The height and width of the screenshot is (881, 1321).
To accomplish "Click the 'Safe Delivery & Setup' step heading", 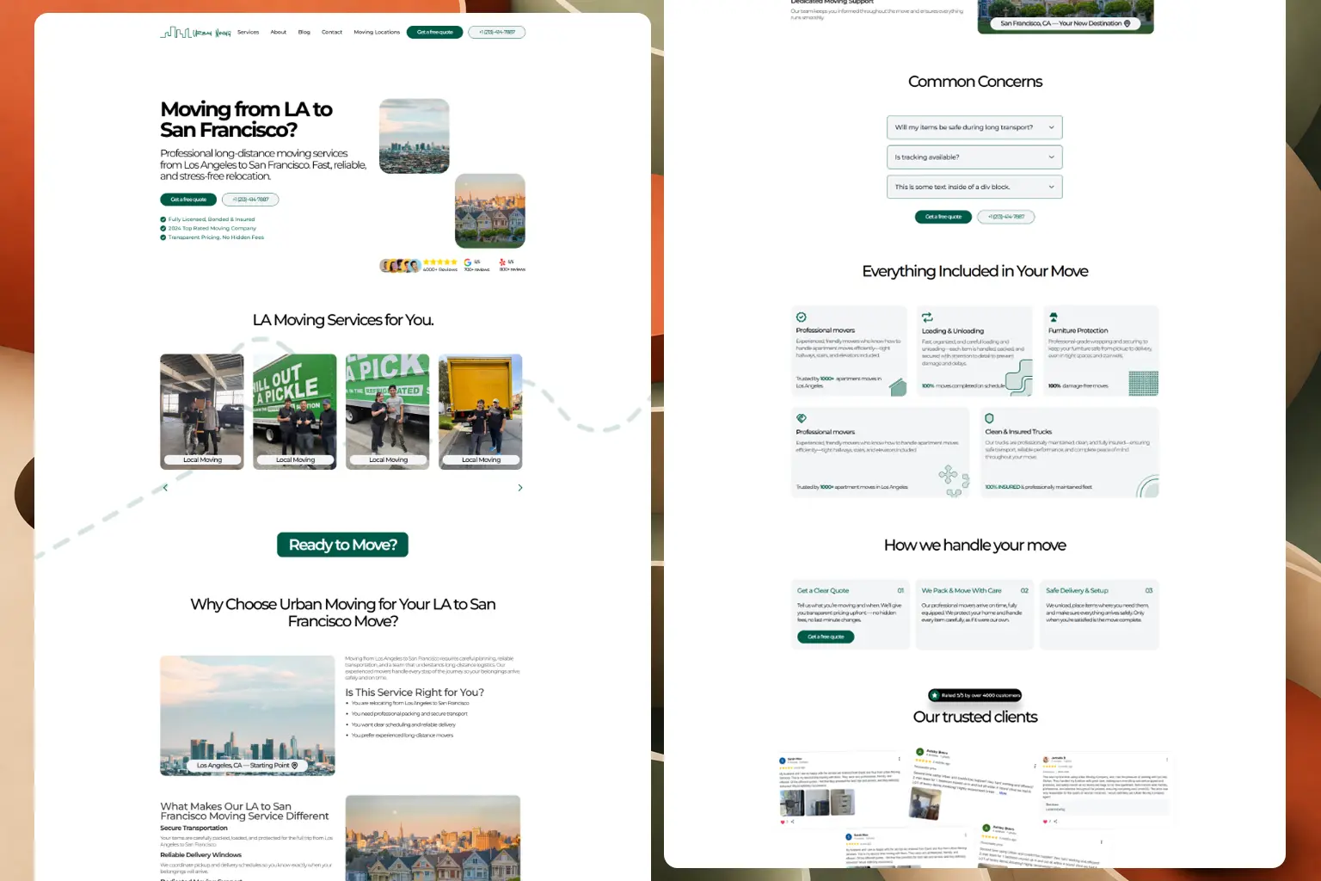I will coord(1077,591).
